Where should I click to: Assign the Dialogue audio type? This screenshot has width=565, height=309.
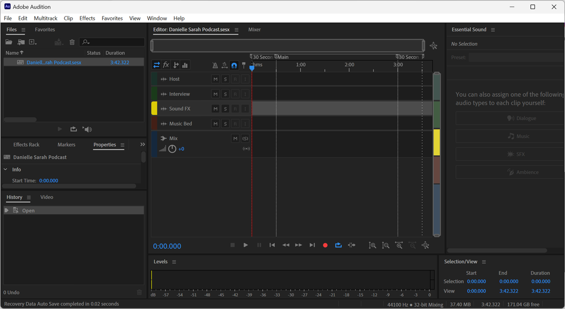point(521,118)
